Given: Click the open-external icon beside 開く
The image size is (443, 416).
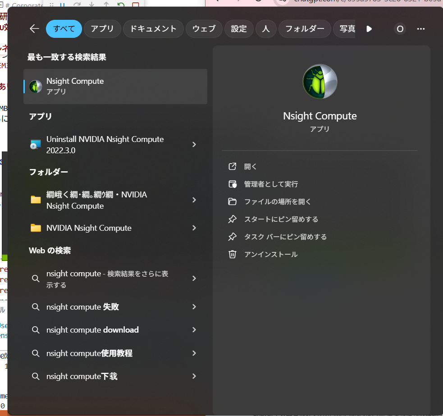Looking at the screenshot, I should (x=232, y=166).
